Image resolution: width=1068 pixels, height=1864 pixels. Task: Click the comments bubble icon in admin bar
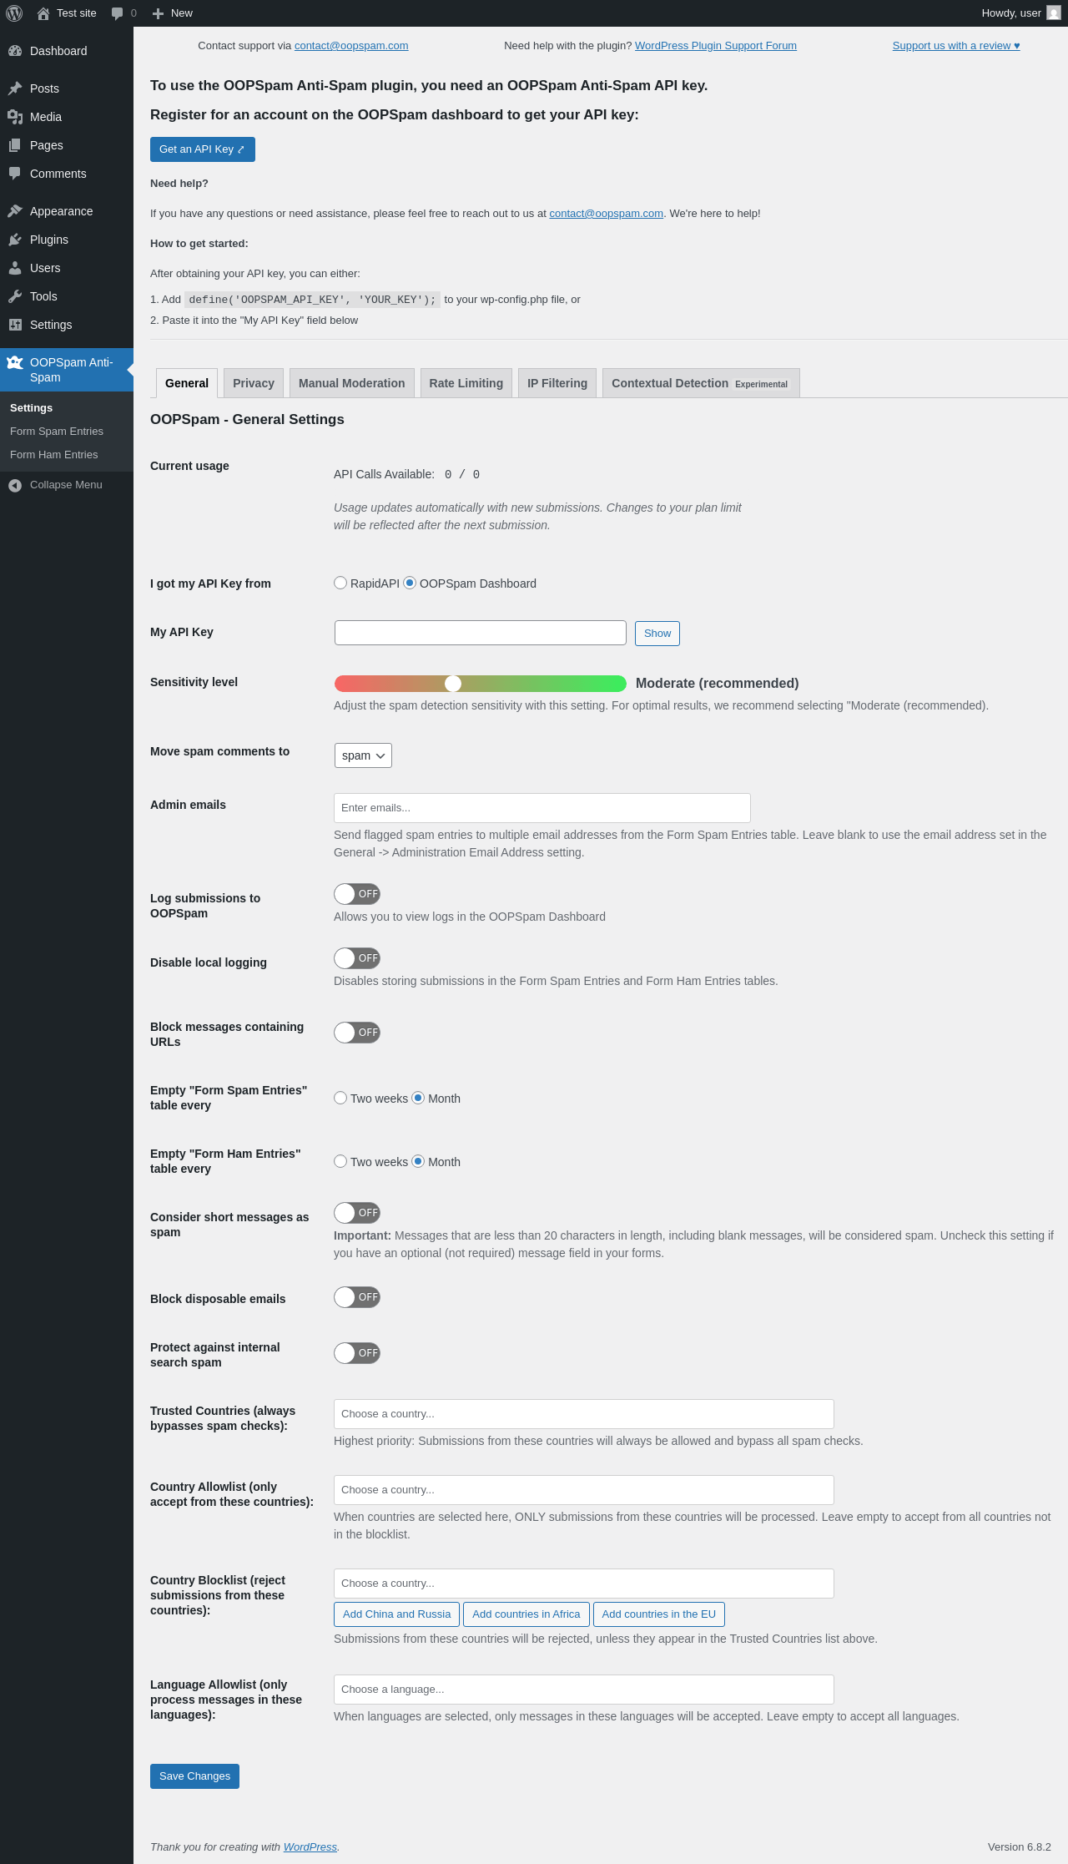(117, 13)
